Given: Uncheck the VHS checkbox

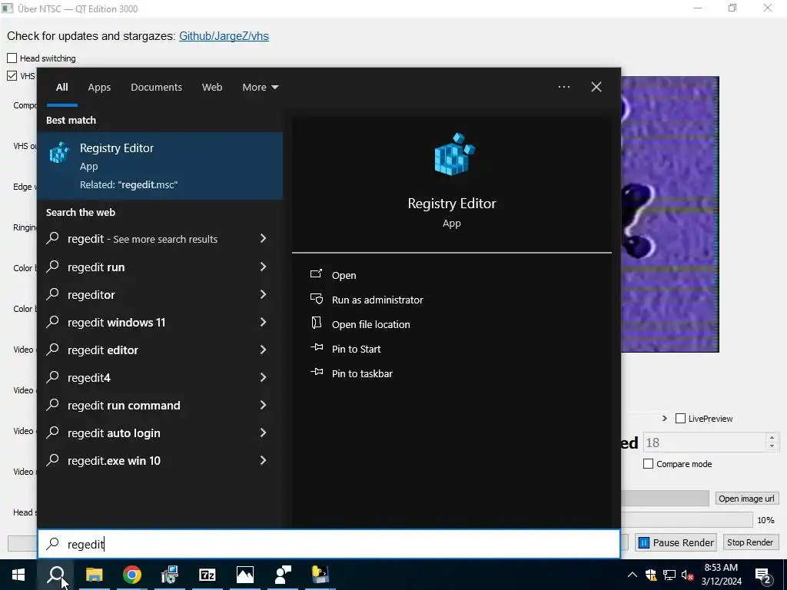Looking at the screenshot, I should (x=12, y=76).
